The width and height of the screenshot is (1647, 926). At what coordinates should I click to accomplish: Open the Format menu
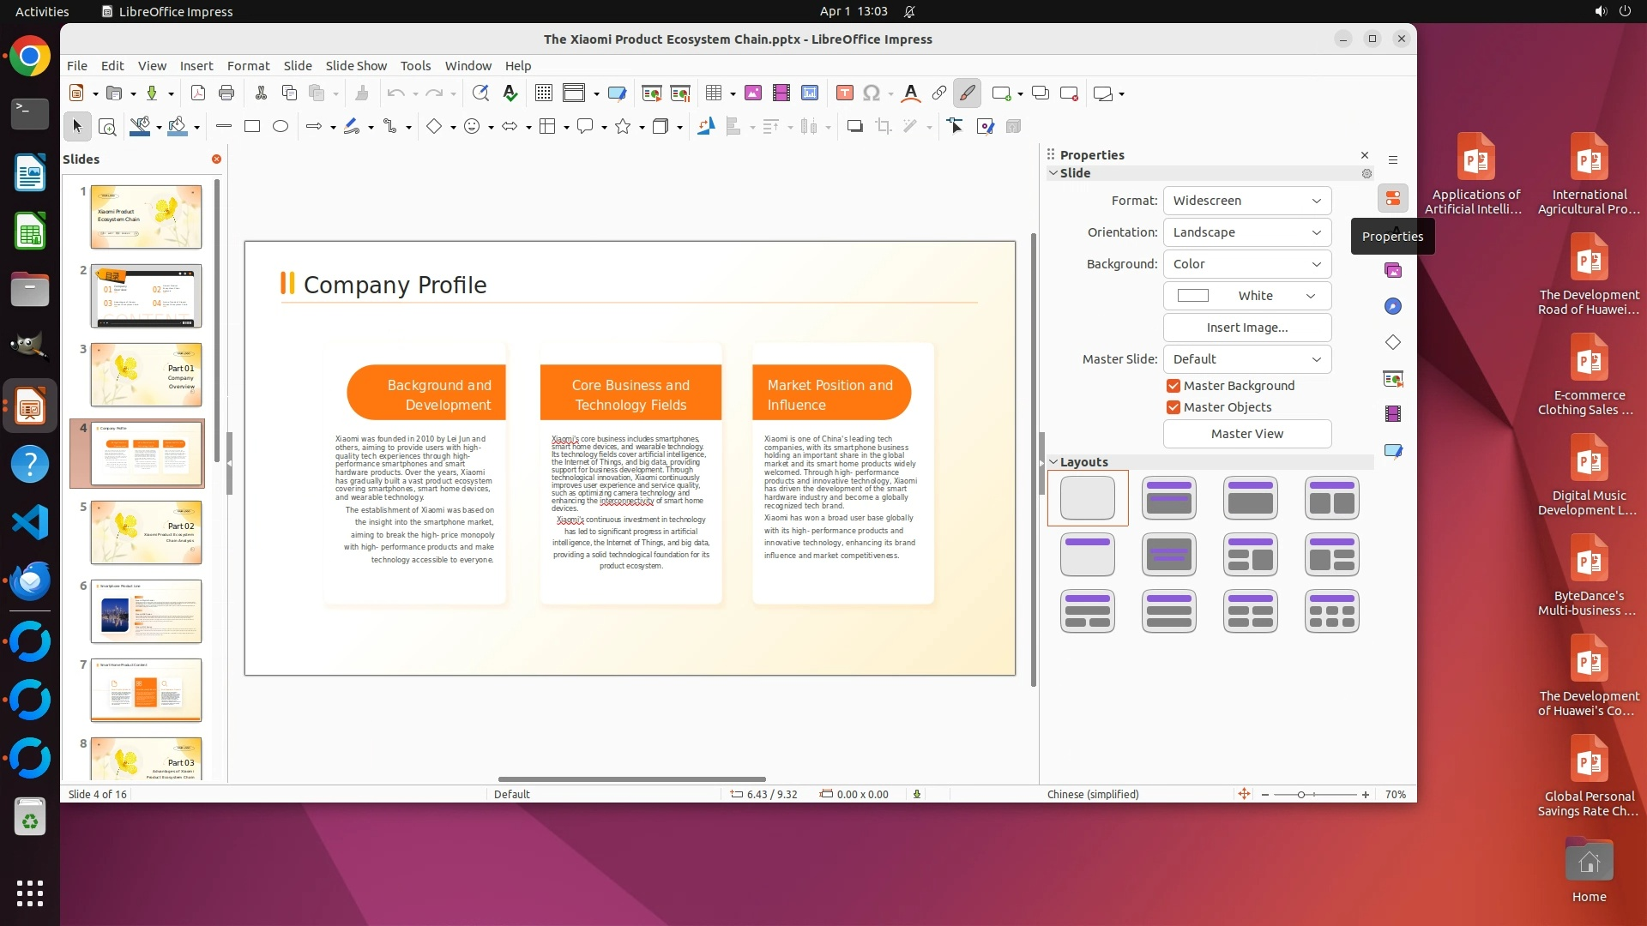click(248, 66)
